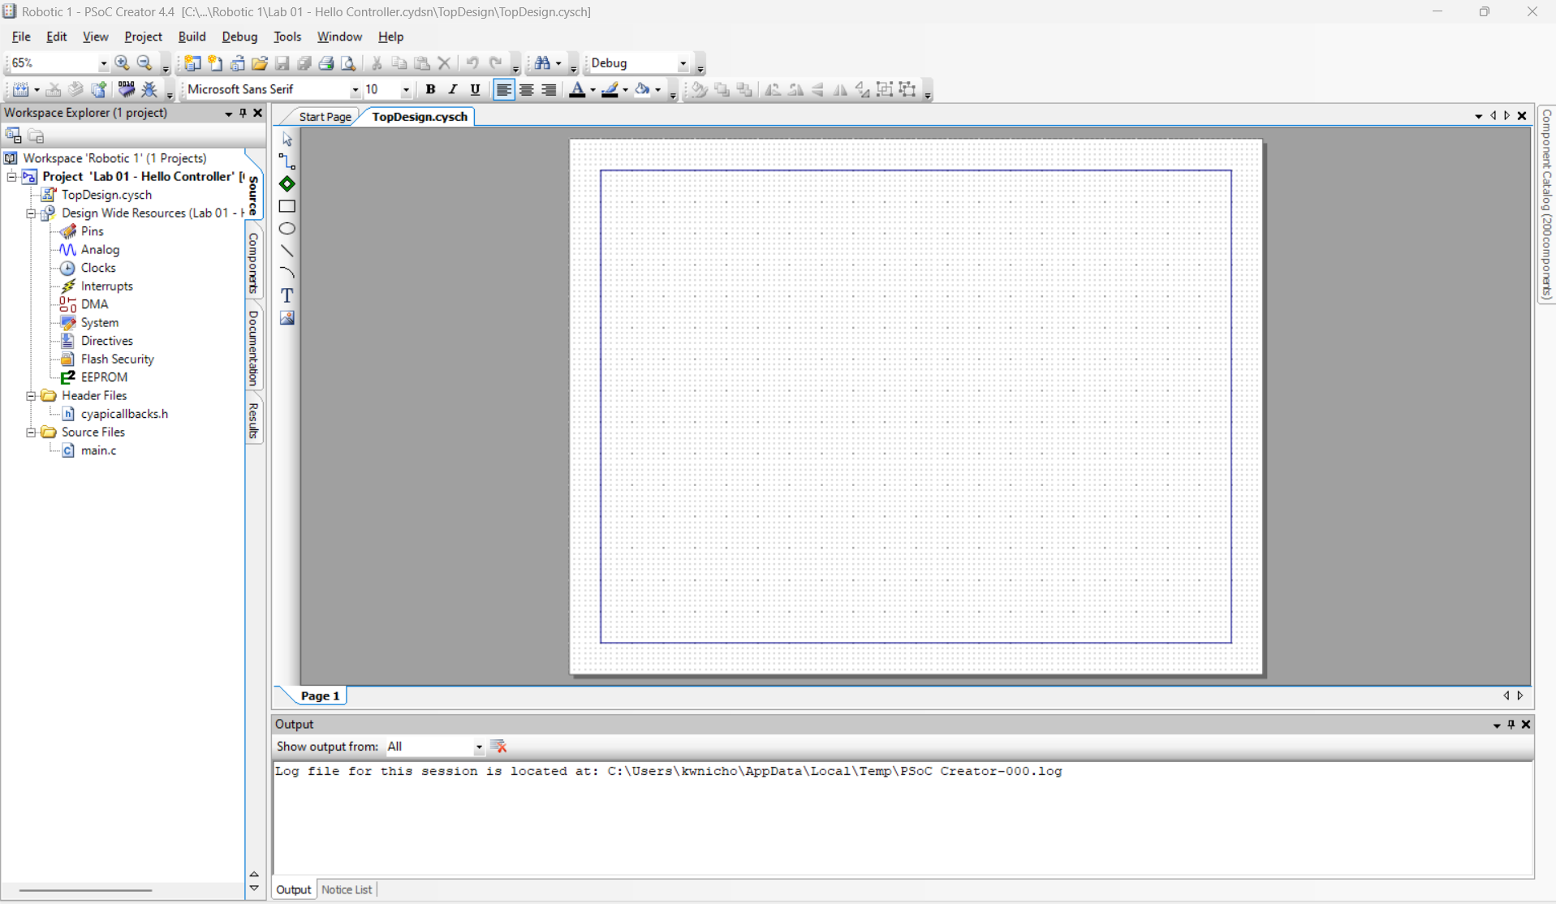Open the Tools menu
Screen dimensions: 1556x904
point(287,37)
